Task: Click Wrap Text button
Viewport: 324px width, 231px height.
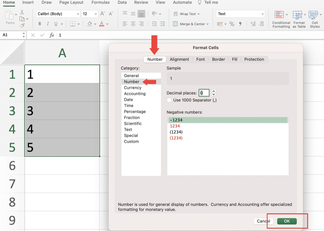Action: pos(186,14)
